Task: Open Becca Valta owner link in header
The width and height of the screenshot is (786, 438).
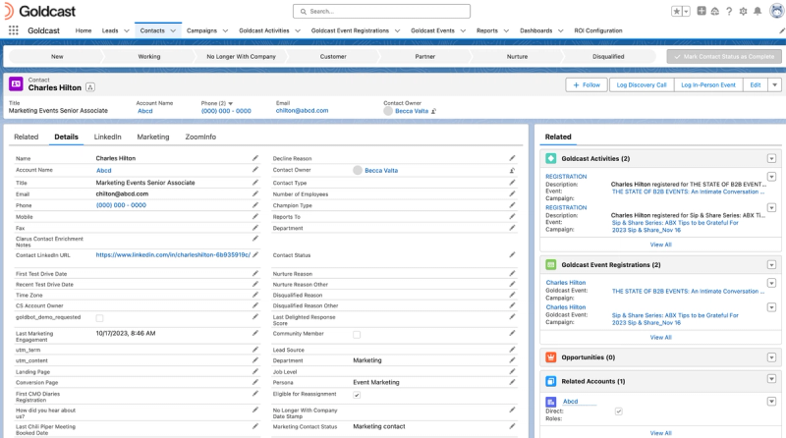Action: click(412, 111)
